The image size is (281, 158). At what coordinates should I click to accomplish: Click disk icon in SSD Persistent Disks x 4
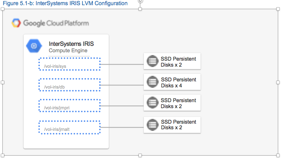153,82
